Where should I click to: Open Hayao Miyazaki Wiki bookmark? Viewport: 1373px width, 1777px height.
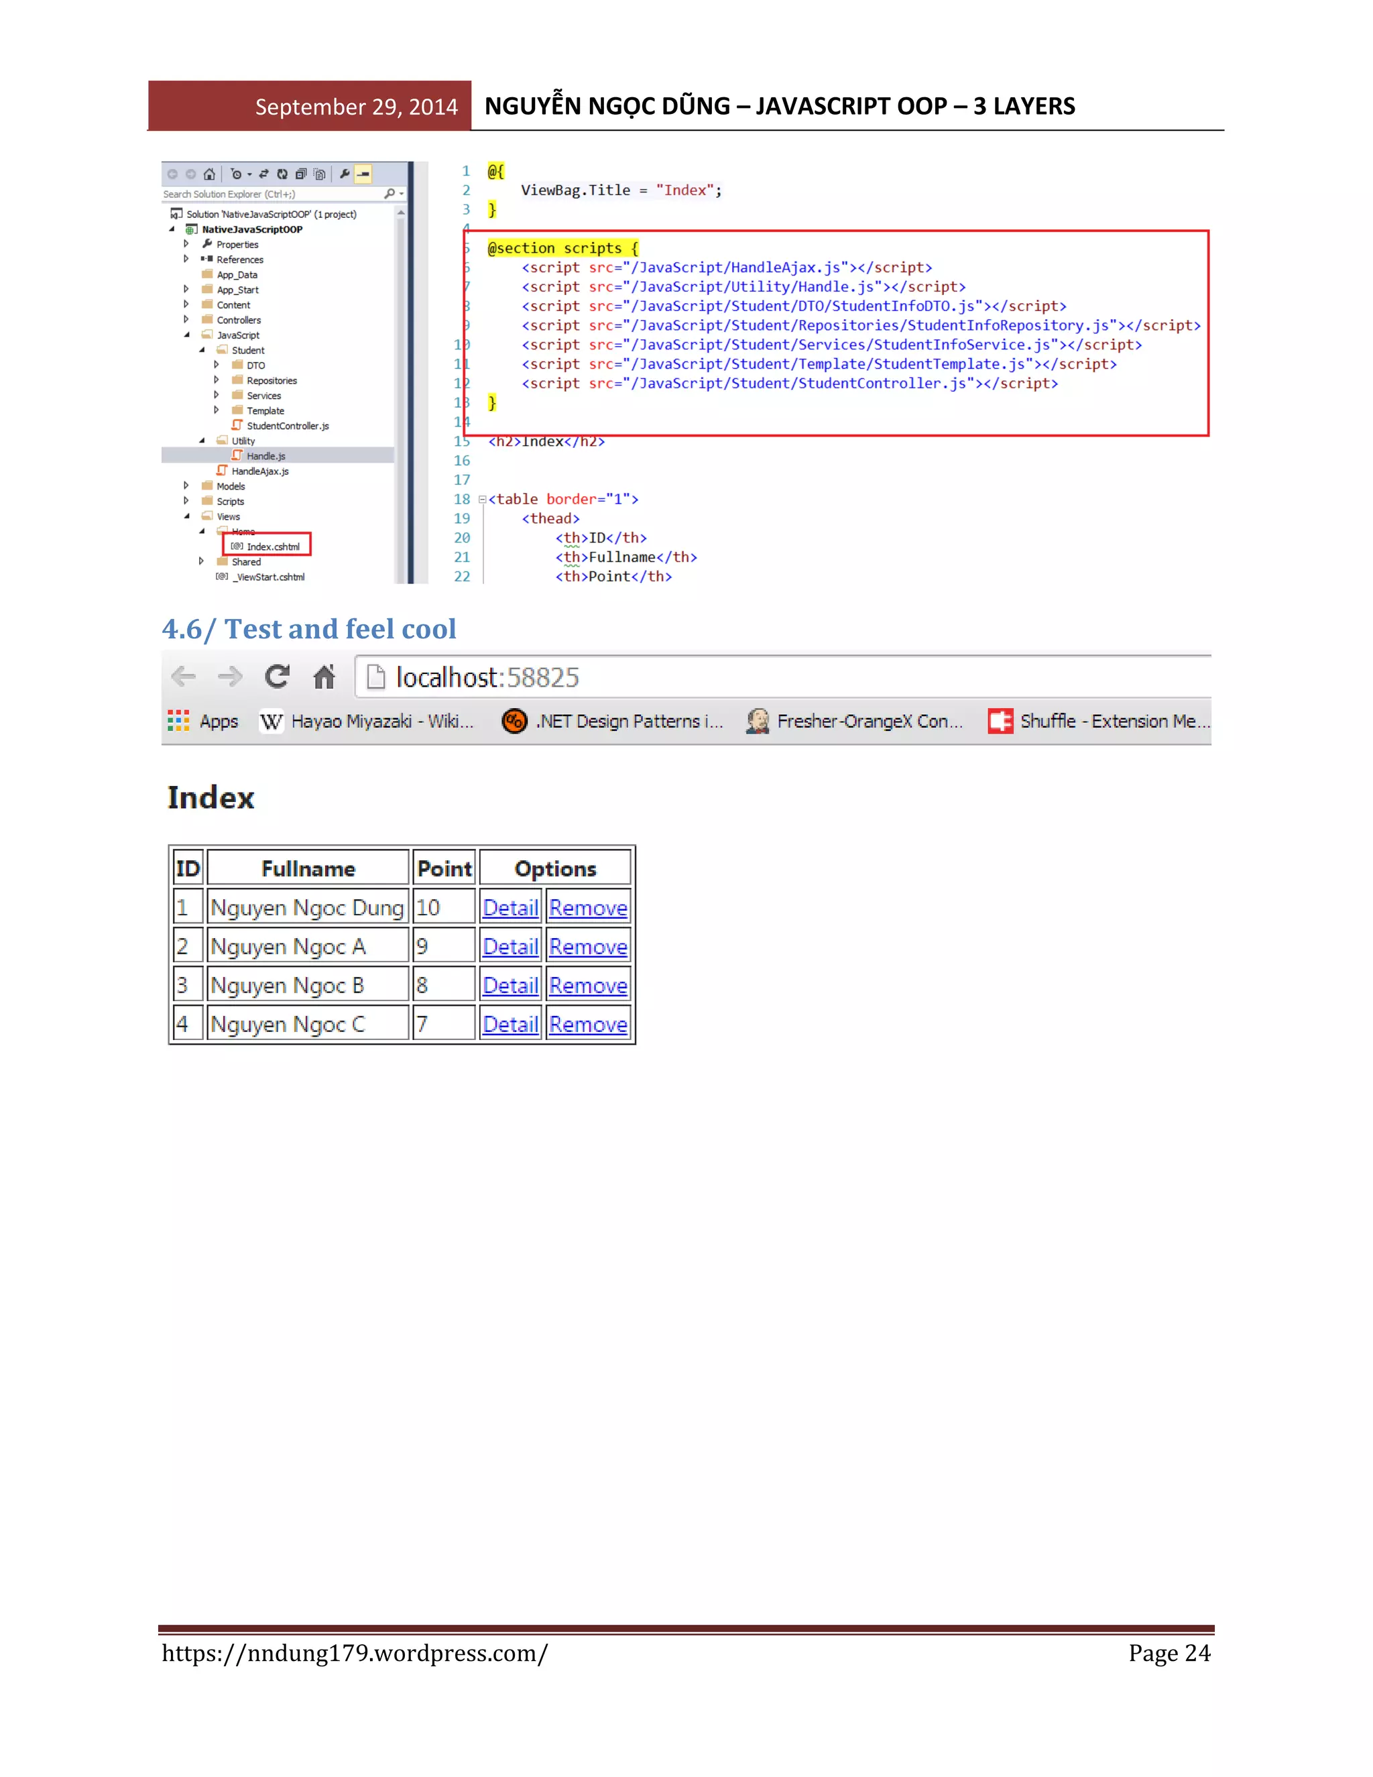pyautogui.click(x=367, y=721)
